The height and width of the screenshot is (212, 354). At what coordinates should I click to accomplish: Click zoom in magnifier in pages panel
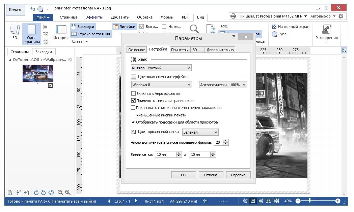pyautogui.click(x=68, y=192)
